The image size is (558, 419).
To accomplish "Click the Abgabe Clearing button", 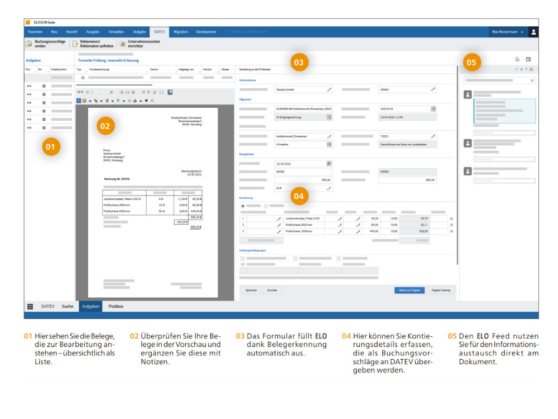I will pyautogui.click(x=441, y=291).
